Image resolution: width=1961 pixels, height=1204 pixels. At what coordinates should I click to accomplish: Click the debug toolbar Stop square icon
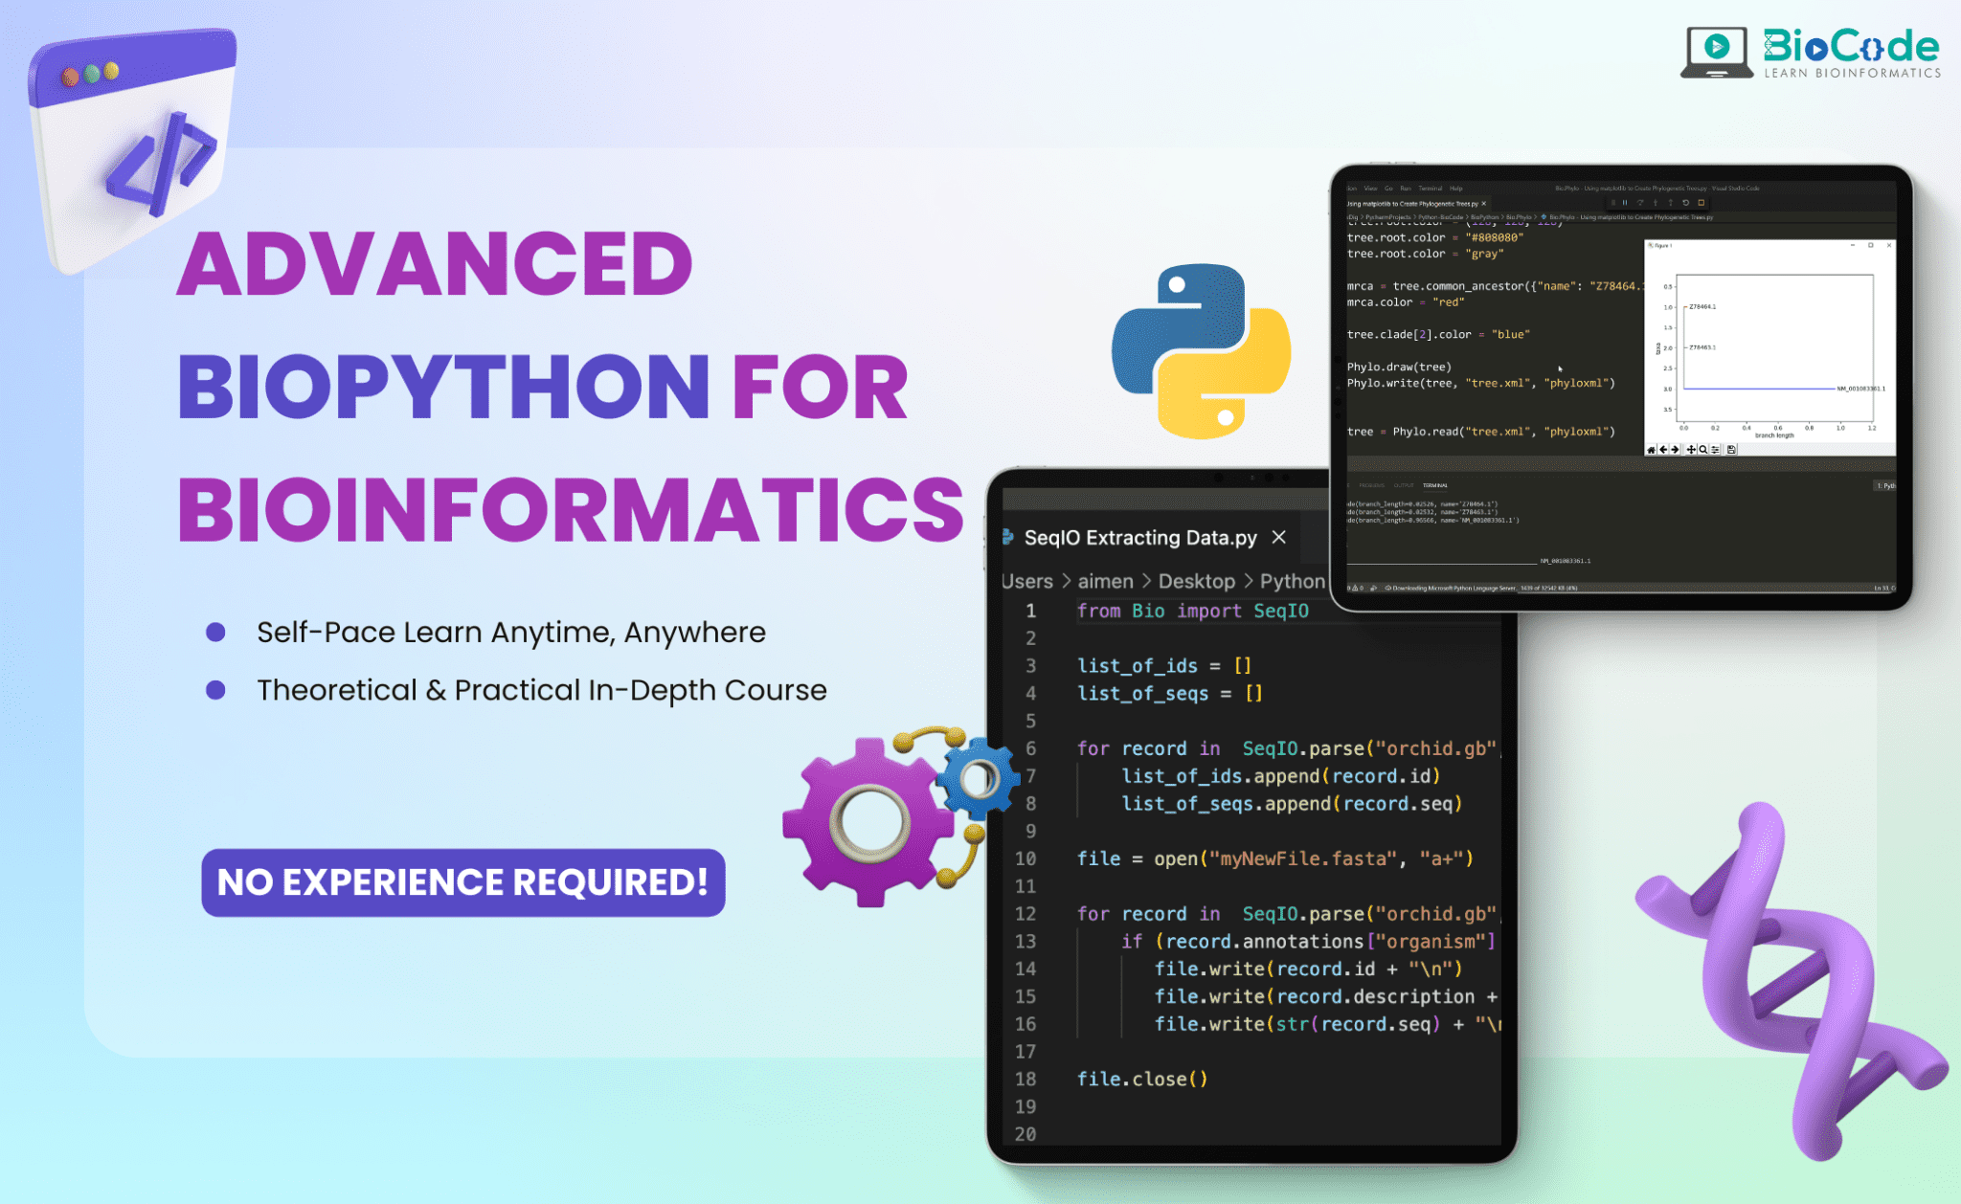point(1701,203)
